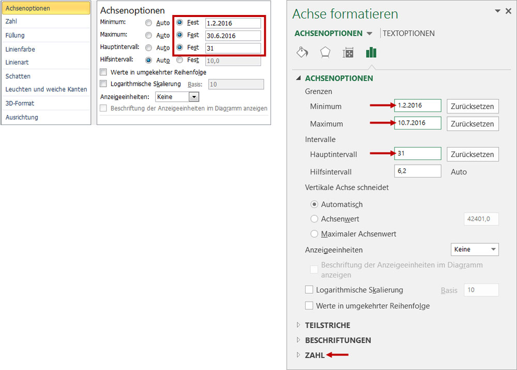Screen dimensions: 517x370
Task: Open the task pane options arrow
Action: point(497,11)
